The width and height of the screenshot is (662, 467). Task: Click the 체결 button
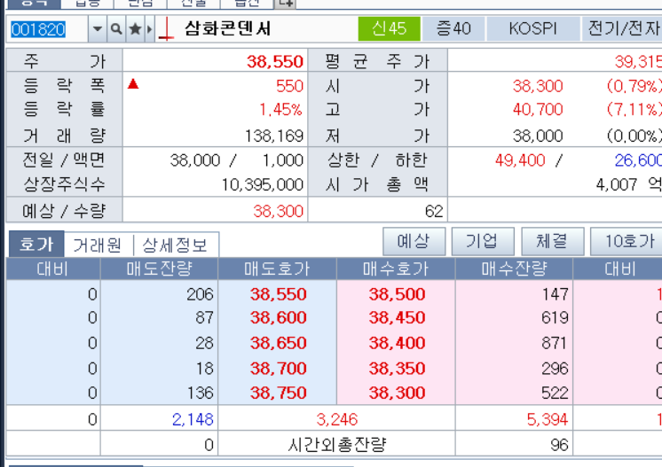[552, 242]
